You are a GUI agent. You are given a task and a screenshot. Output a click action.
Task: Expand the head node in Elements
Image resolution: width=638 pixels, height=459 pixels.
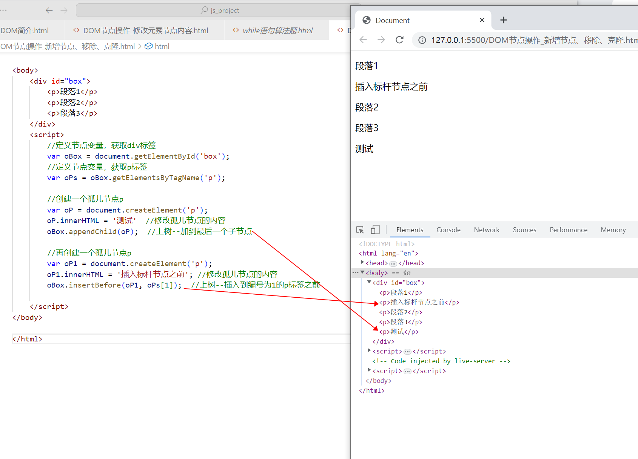(x=362, y=263)
